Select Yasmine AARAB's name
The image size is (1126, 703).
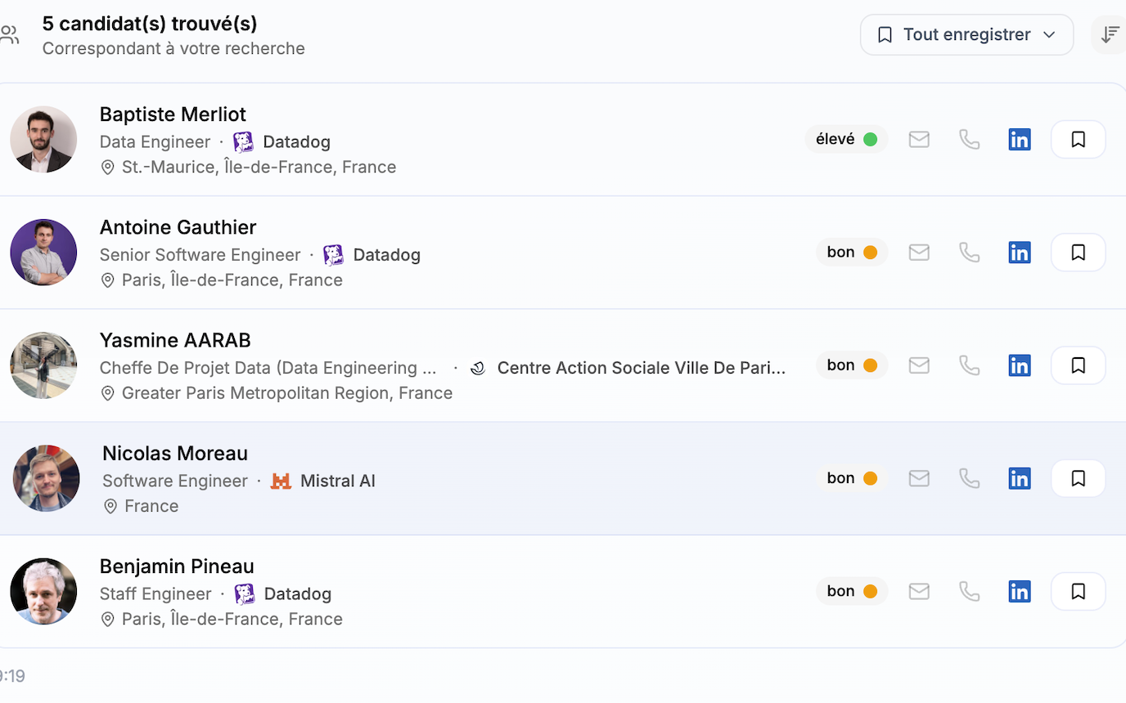[x=175, y=340]
